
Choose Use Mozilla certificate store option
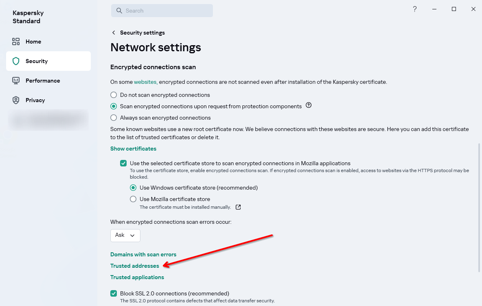click(133, 199)
